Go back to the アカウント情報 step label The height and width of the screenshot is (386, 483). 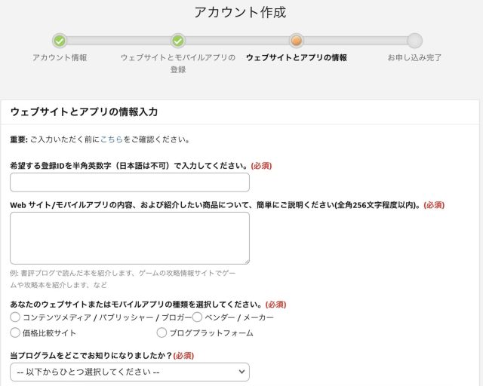(x=60, y=57)
